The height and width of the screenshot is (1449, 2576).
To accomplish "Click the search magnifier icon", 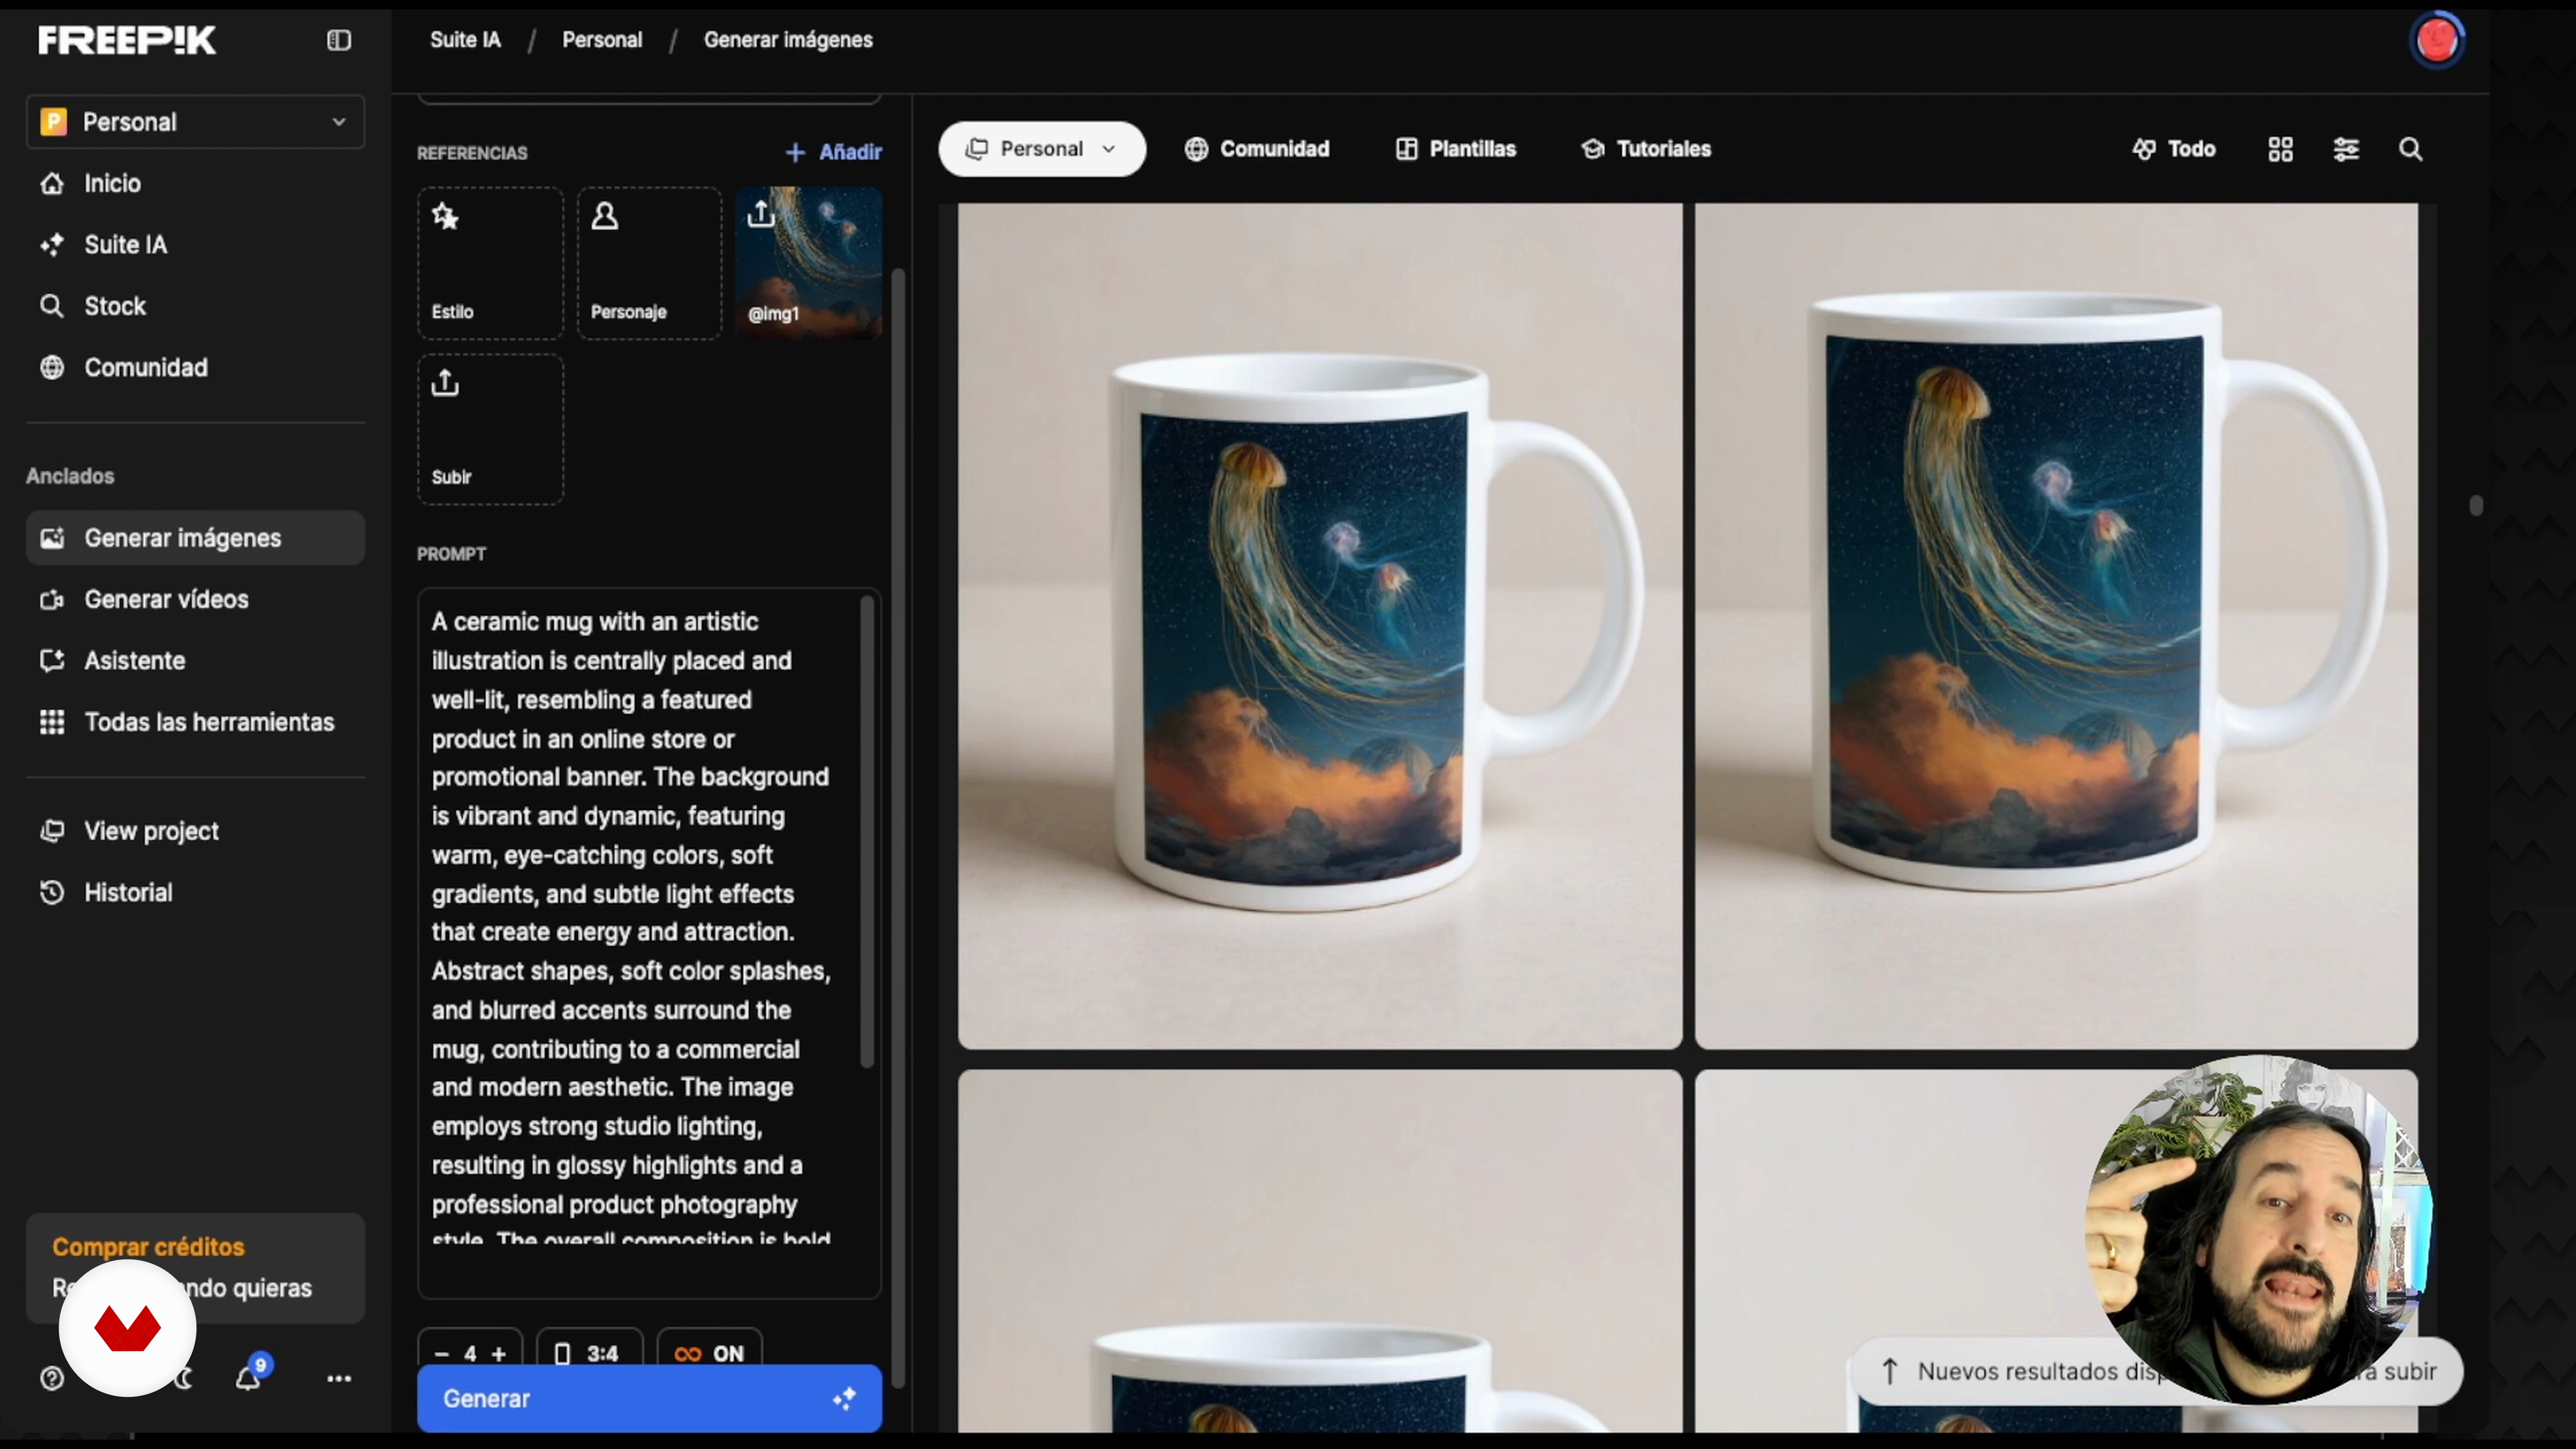I will pyautogui.click(x=2411, y=149).
